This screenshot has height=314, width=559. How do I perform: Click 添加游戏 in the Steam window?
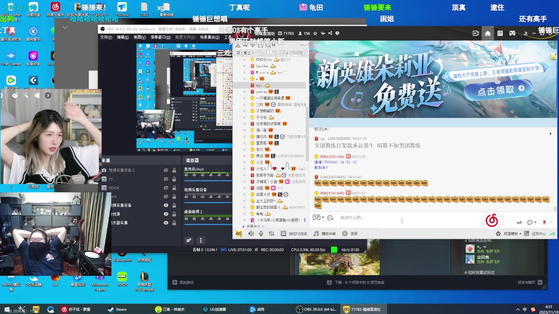pos(183,282)
